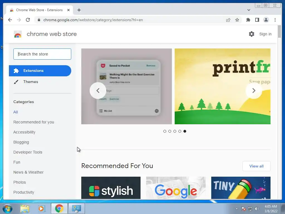
Task: Choose Recommended for you category
Action: 34,122
